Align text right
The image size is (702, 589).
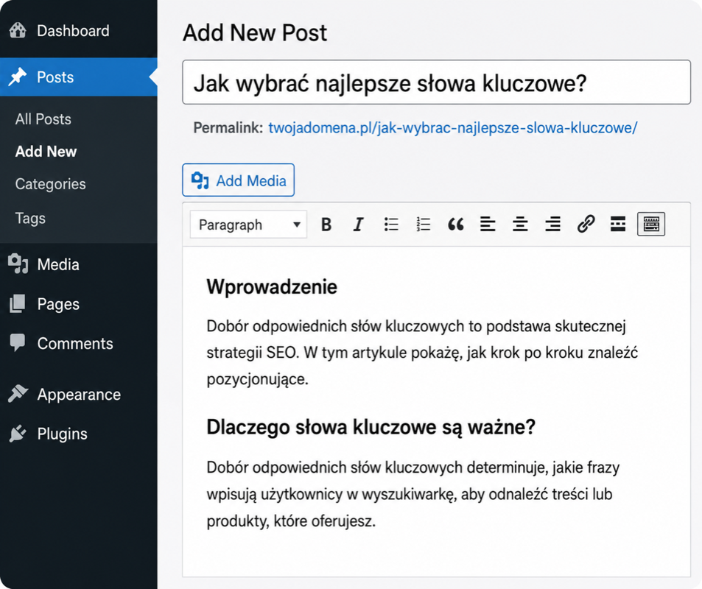553,225
